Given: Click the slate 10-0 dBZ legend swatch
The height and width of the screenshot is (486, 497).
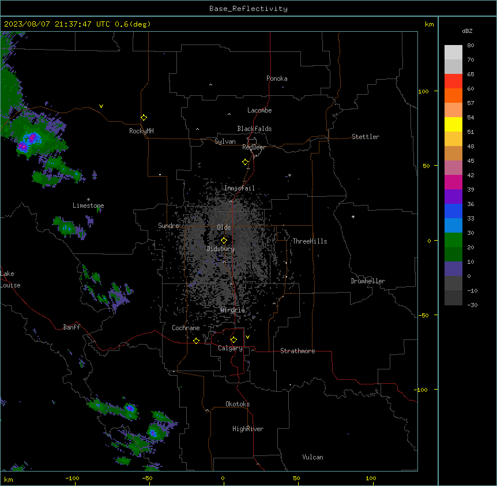Looking at the screenshot, I should point(453,269).
